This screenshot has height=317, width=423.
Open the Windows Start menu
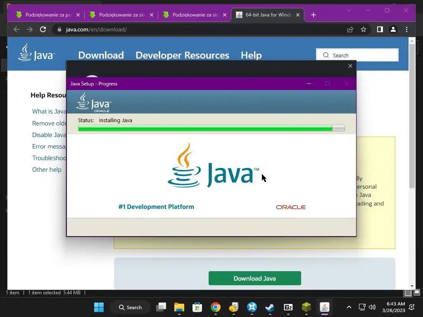[x=99, y=307]
